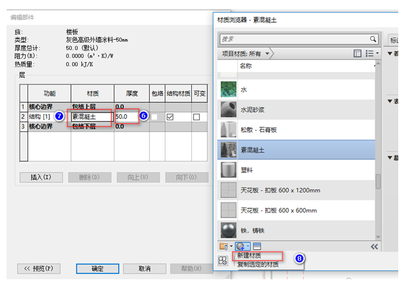
Task: Click the 删除(D) button
Action: [x=90, y=177]
